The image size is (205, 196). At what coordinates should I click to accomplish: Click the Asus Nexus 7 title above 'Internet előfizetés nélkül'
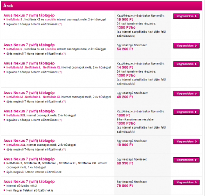point(29,182)
